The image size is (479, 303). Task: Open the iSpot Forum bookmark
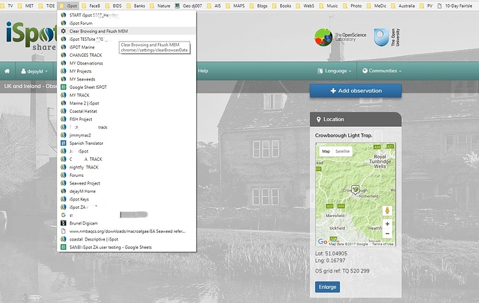pos(127,23)
